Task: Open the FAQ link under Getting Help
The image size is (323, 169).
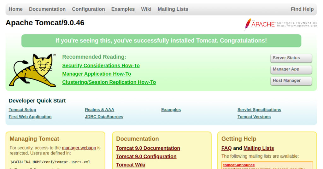Action: [226, 148]
